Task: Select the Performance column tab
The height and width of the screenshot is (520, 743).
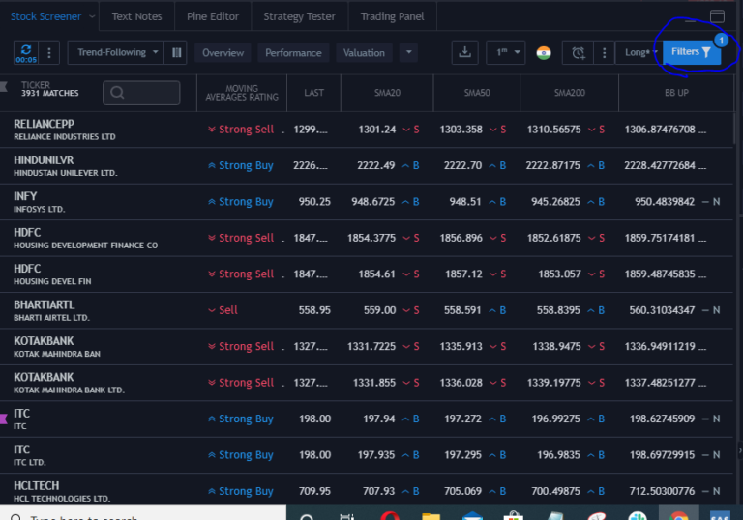Action: pos(293,52)
